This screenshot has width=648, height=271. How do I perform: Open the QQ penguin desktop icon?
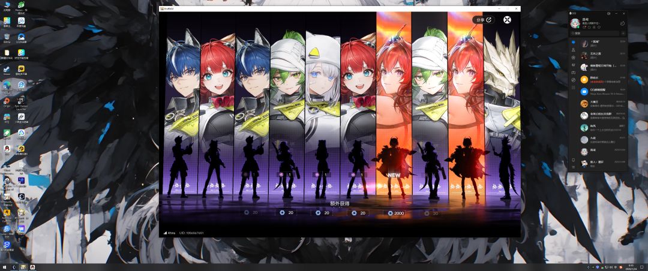pyautogui.click(x=7, y=149)
